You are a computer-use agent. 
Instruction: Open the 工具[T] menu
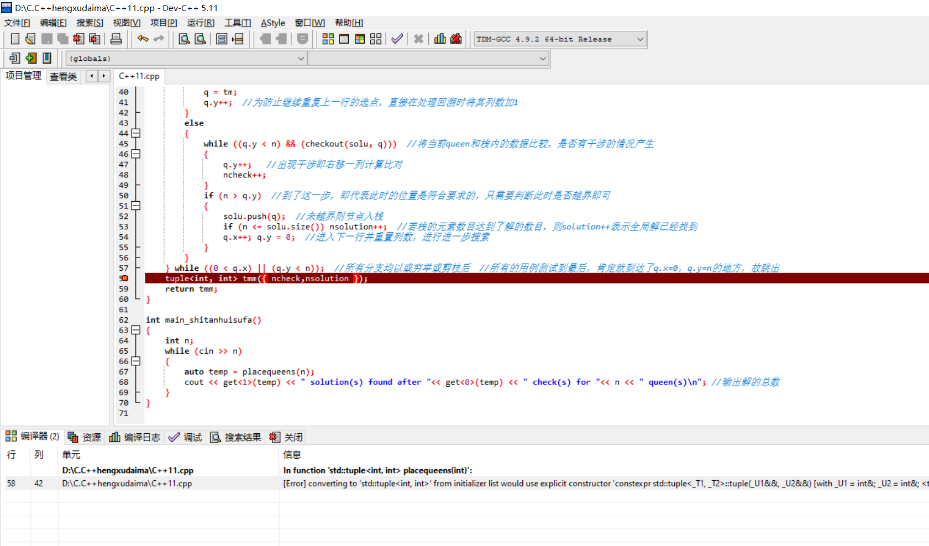click(238, 23)
